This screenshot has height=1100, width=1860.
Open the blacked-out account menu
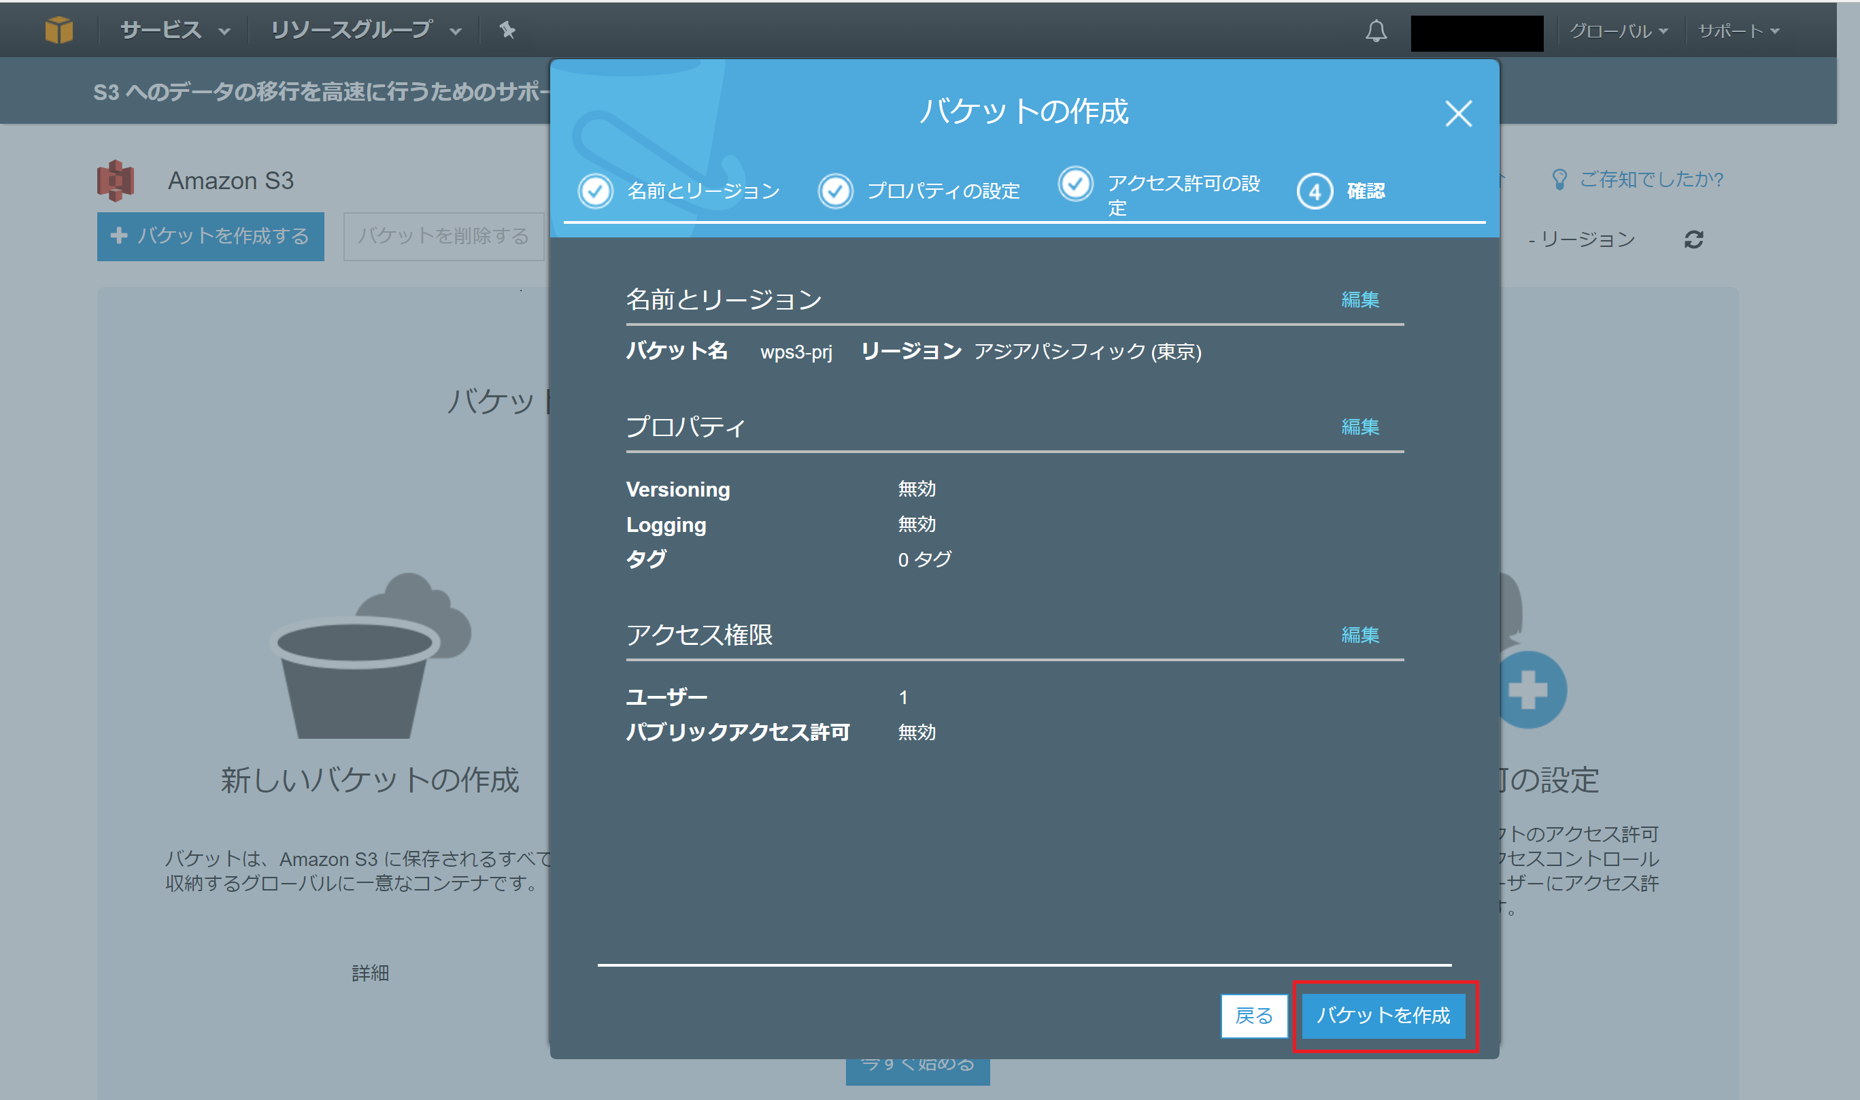1477,33
